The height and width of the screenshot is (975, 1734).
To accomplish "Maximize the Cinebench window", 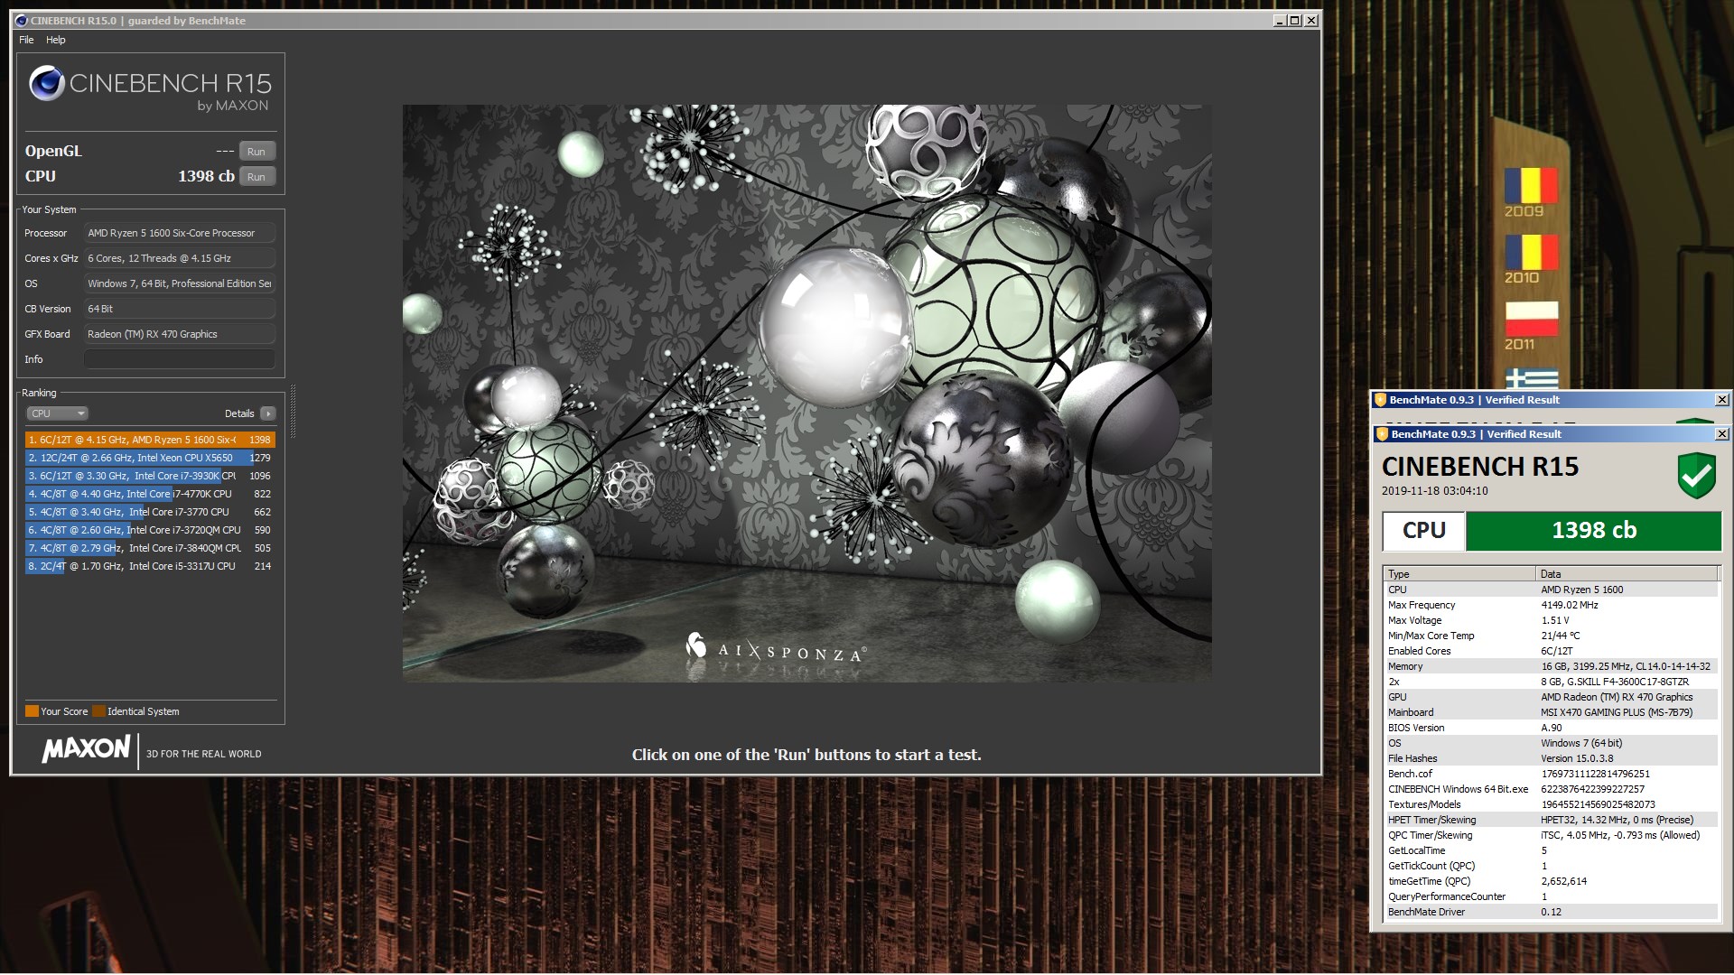I will pyautogui.click(x=1295, y=21).
